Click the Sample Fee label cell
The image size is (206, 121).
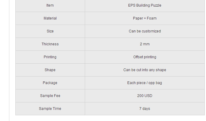pyautogui.click(x=50, y=96)
